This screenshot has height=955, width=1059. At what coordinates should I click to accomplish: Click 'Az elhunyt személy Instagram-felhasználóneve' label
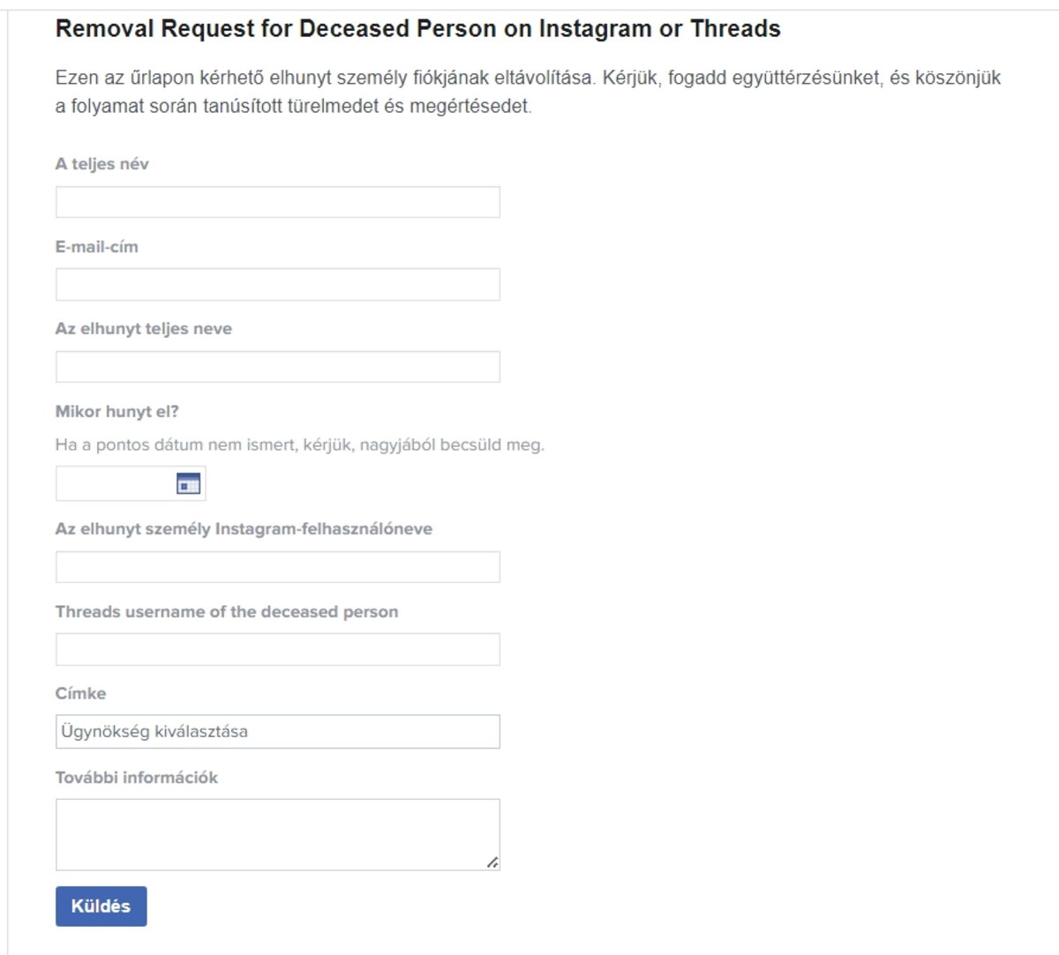pos(244,529)
